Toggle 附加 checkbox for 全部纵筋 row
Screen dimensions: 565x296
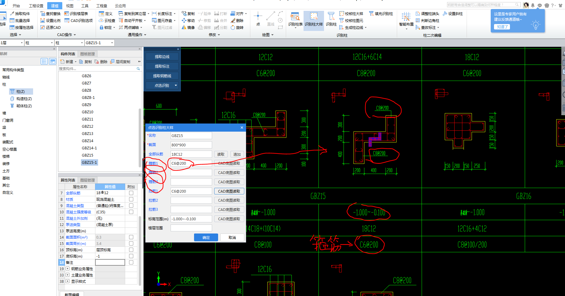tap(131, 193)
